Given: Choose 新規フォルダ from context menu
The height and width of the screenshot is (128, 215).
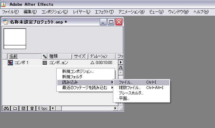Looking at the screenshot, I should point(86,77).
